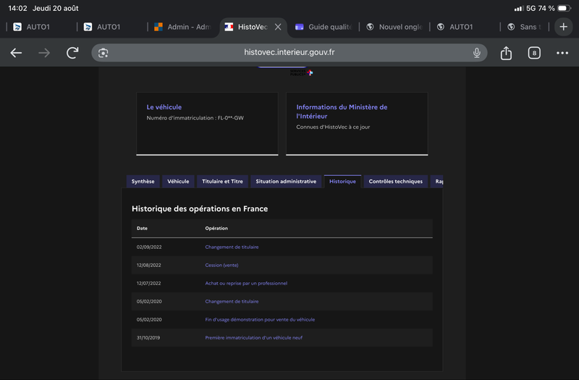Screen dimensions: 579x380
Task: Click the Connues d'HistoVec à ce jour text
Action: point(333,127)
